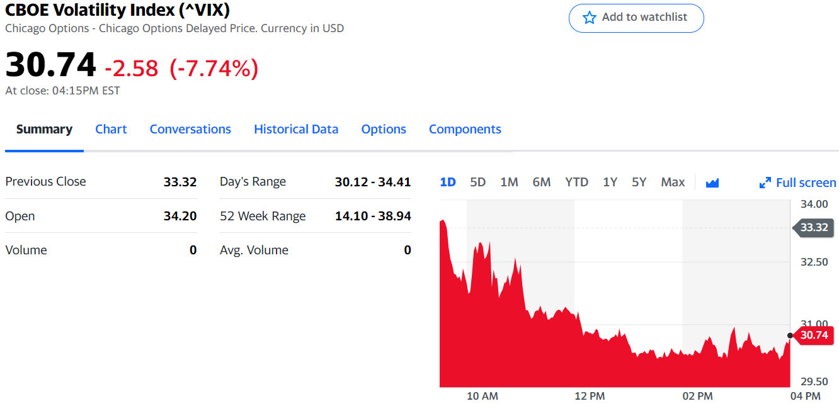The height and width of the screenshot is (406, 839).
Task: Click the Previous Close label
Action: (45, 181)
